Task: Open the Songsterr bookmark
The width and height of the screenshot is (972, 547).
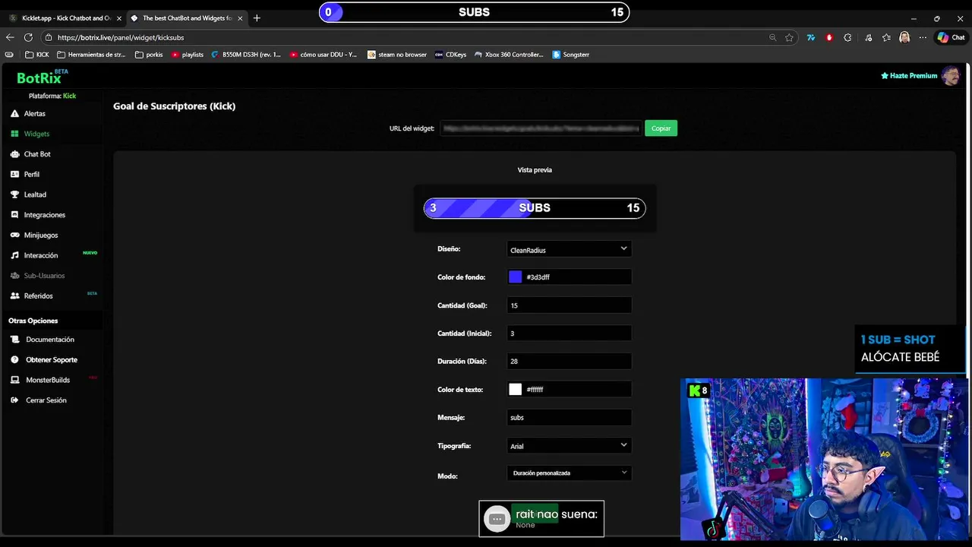Action: point(571,55)
